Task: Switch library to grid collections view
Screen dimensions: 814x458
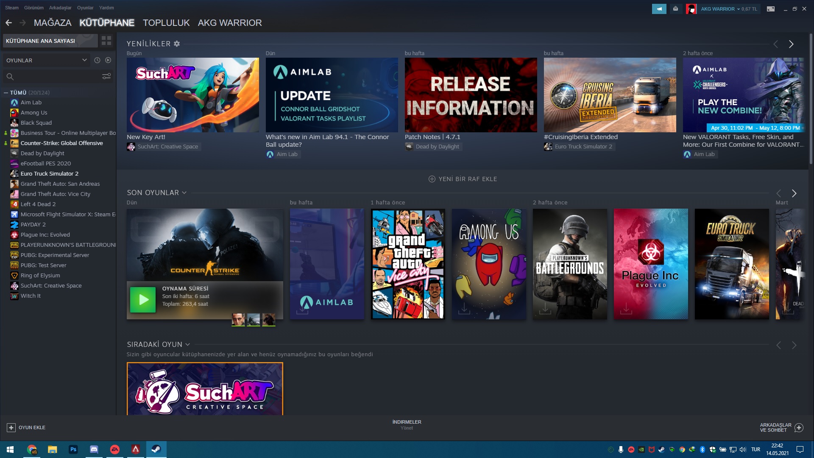Action: tap(106, 41)
